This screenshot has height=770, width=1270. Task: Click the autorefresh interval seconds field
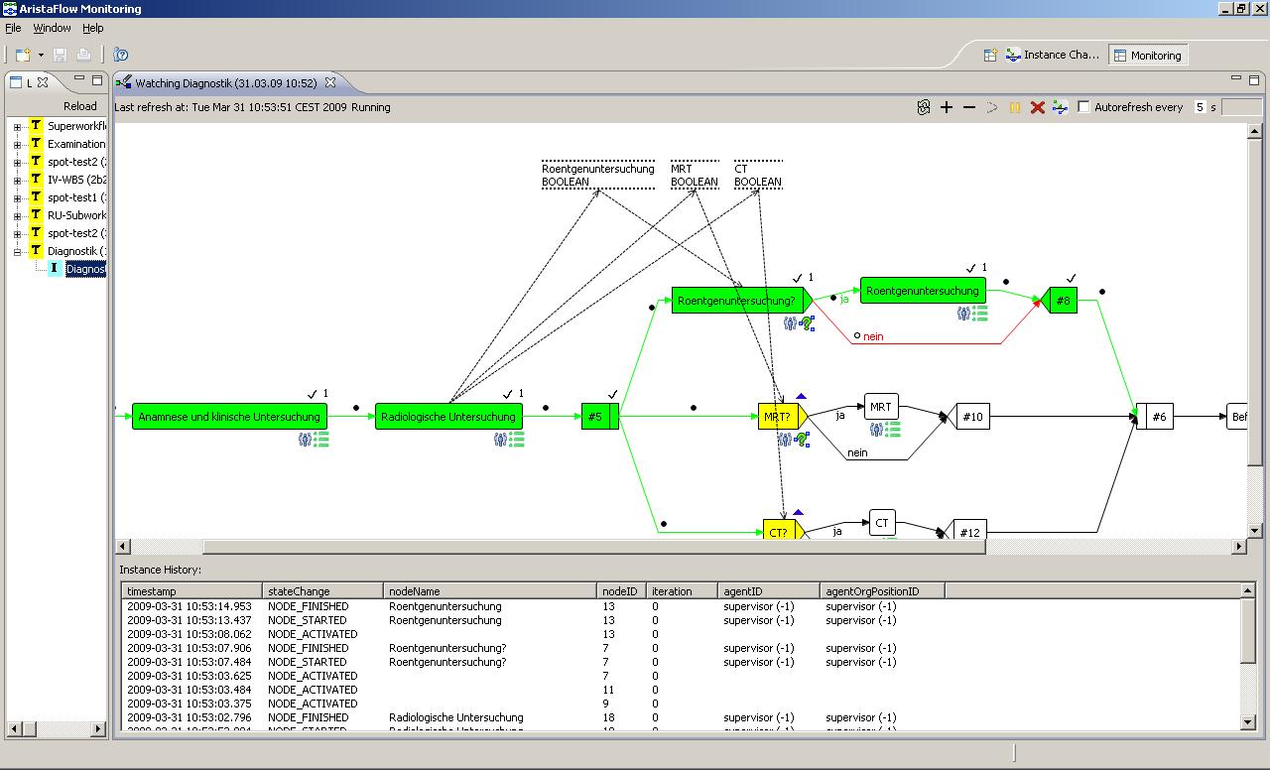pyautogui.click(x=1200, y=107)
